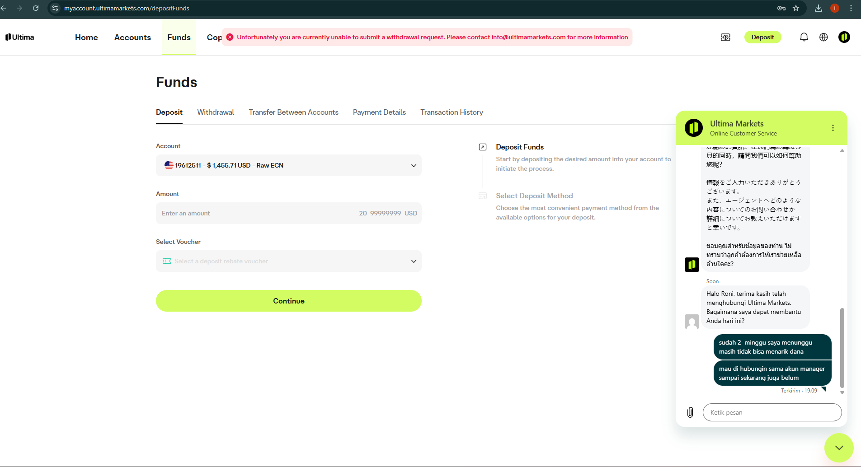
Task: Click the 'Terkirim · 19.09' status text
Action: pos(799,391)
